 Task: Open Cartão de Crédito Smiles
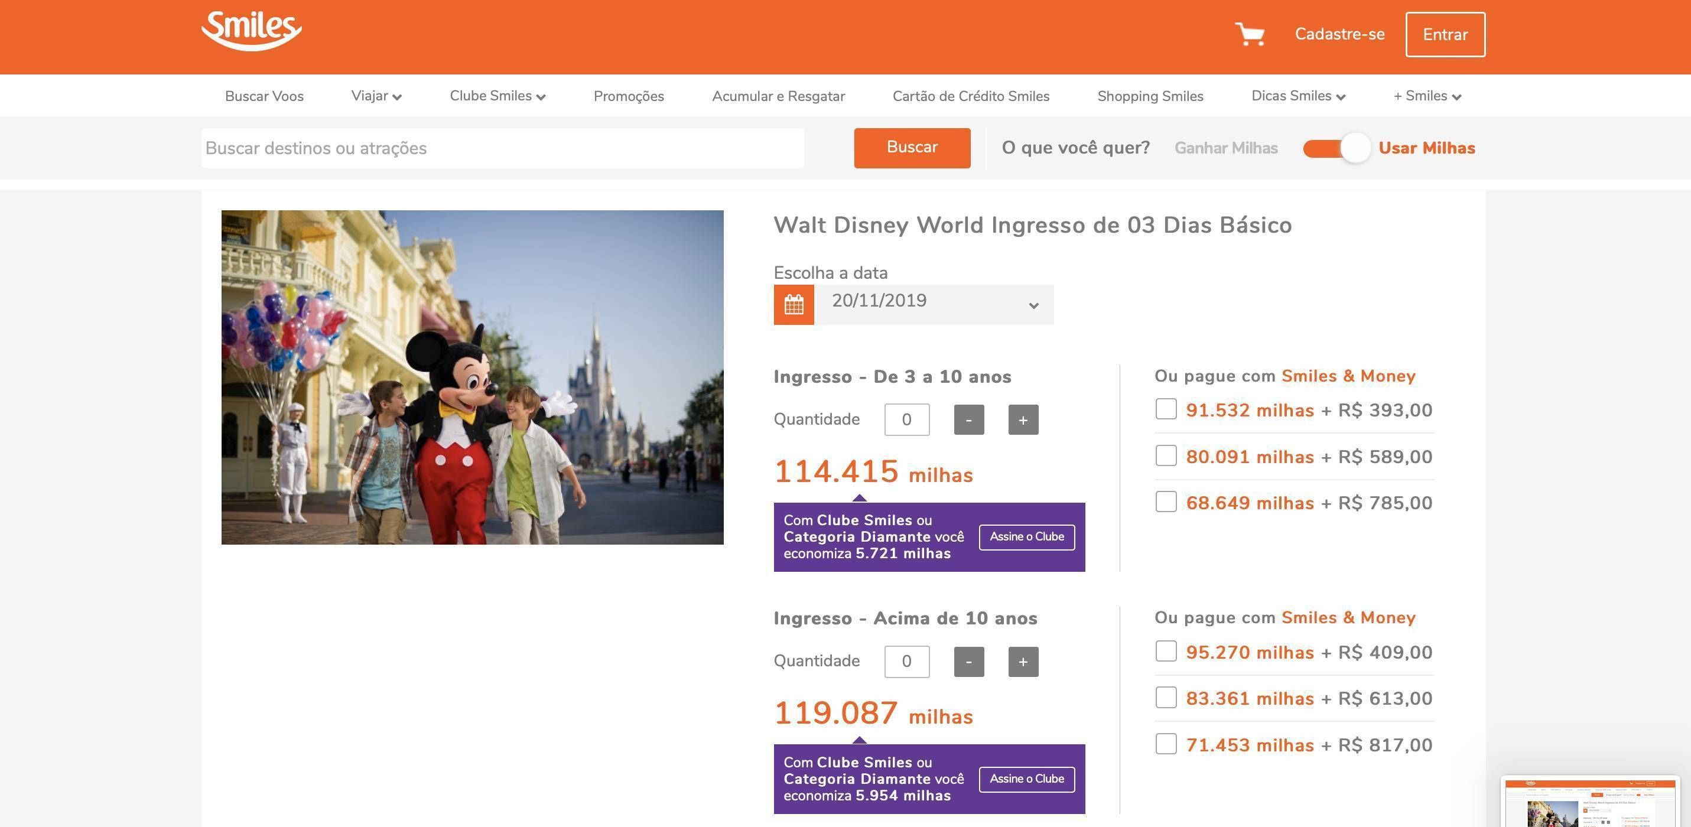[971, 96]
